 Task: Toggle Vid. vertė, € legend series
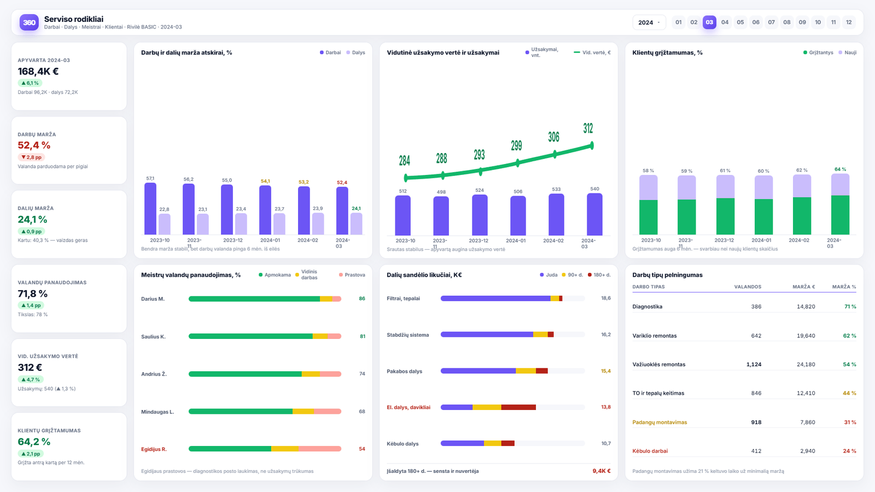592,52
